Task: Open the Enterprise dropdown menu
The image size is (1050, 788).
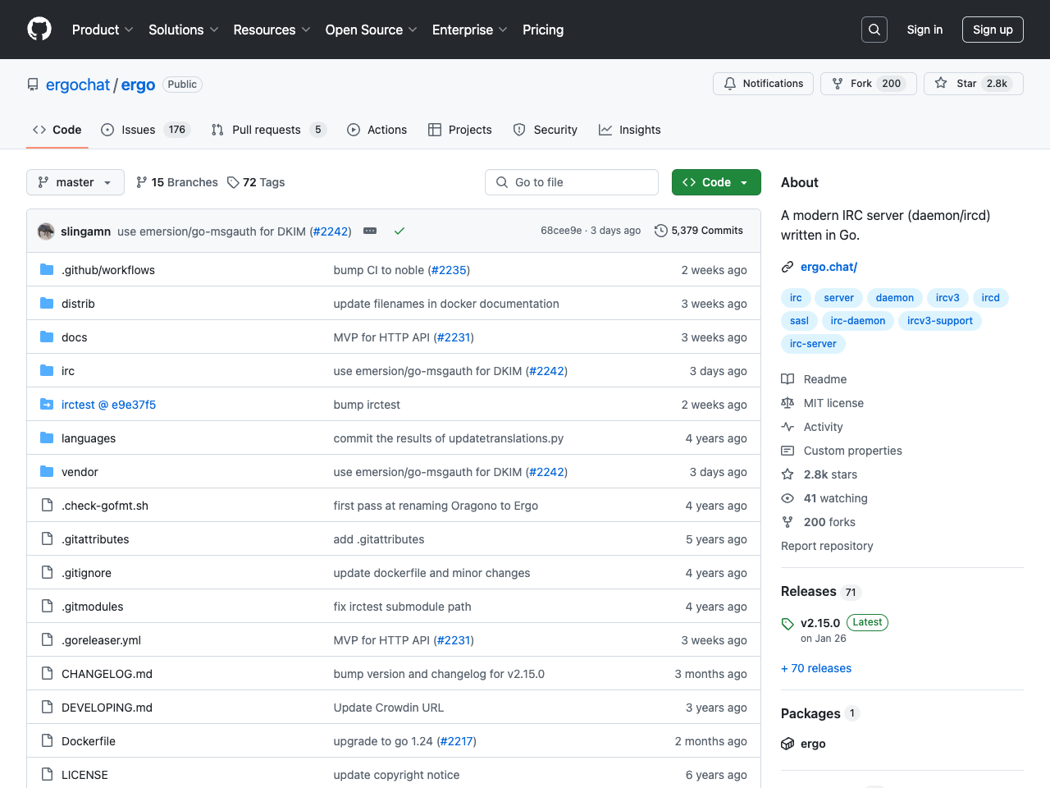Action: (469, 30)
